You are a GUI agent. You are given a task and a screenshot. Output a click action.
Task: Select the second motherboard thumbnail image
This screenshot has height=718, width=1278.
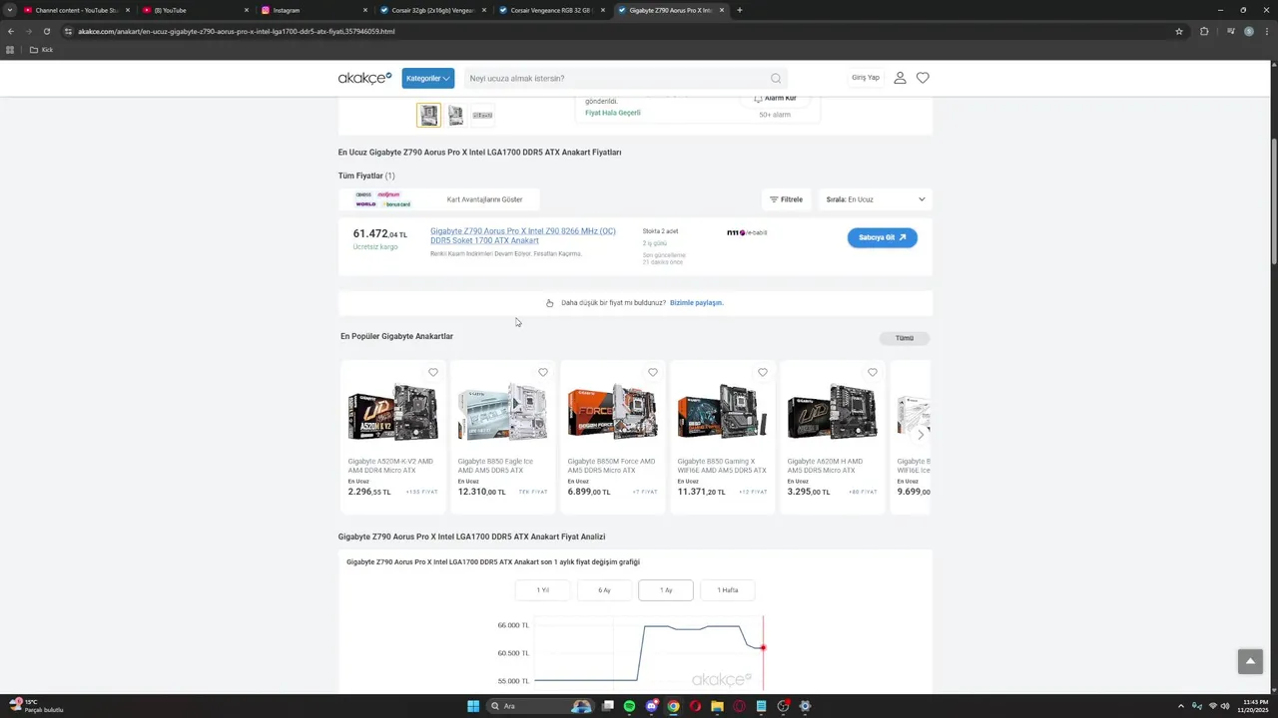click(455, 115)
